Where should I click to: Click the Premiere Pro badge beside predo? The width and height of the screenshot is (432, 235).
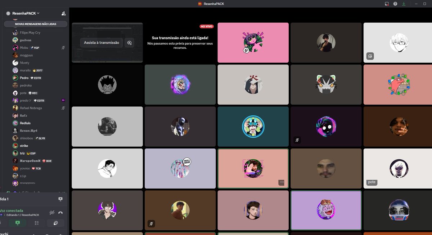pyautogui.click(x=64, y=100)
